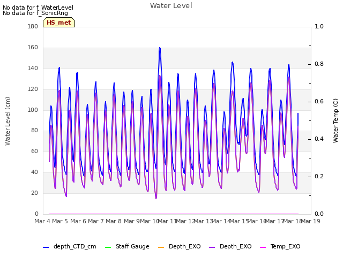
Task: Click the Mar 5 x-axis tick label
Action: click(60, 221)
